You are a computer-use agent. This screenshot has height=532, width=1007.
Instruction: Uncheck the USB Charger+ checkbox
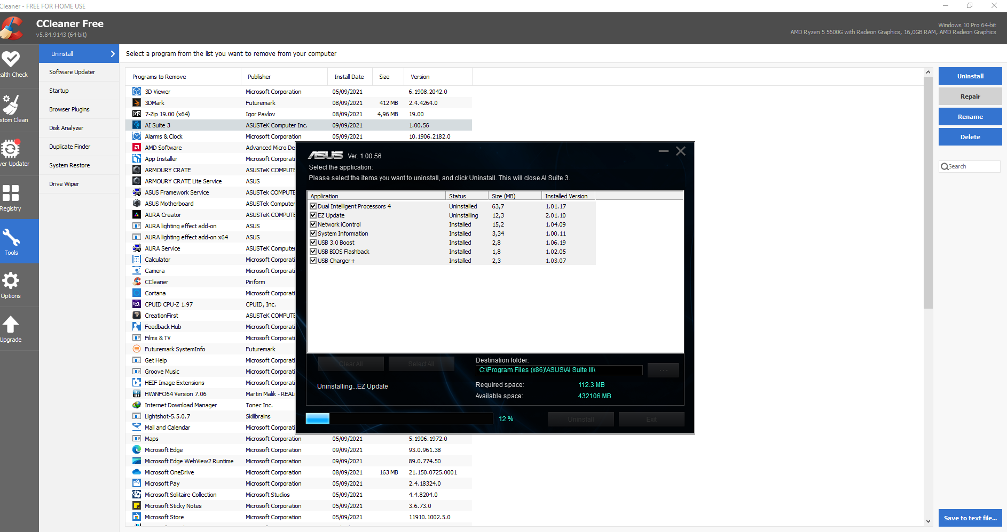tap(313, 261)
